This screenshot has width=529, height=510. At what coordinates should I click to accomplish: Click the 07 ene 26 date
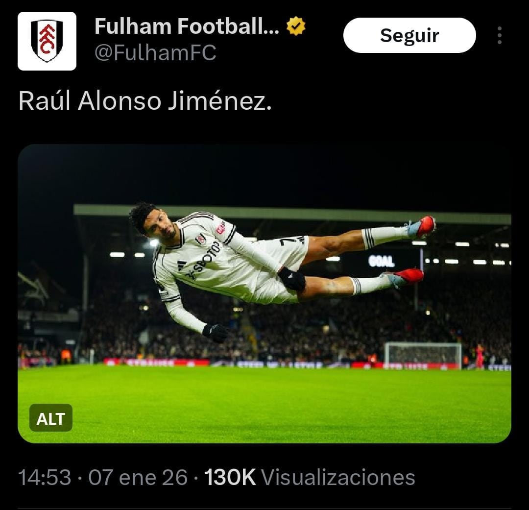pos(138,477)
